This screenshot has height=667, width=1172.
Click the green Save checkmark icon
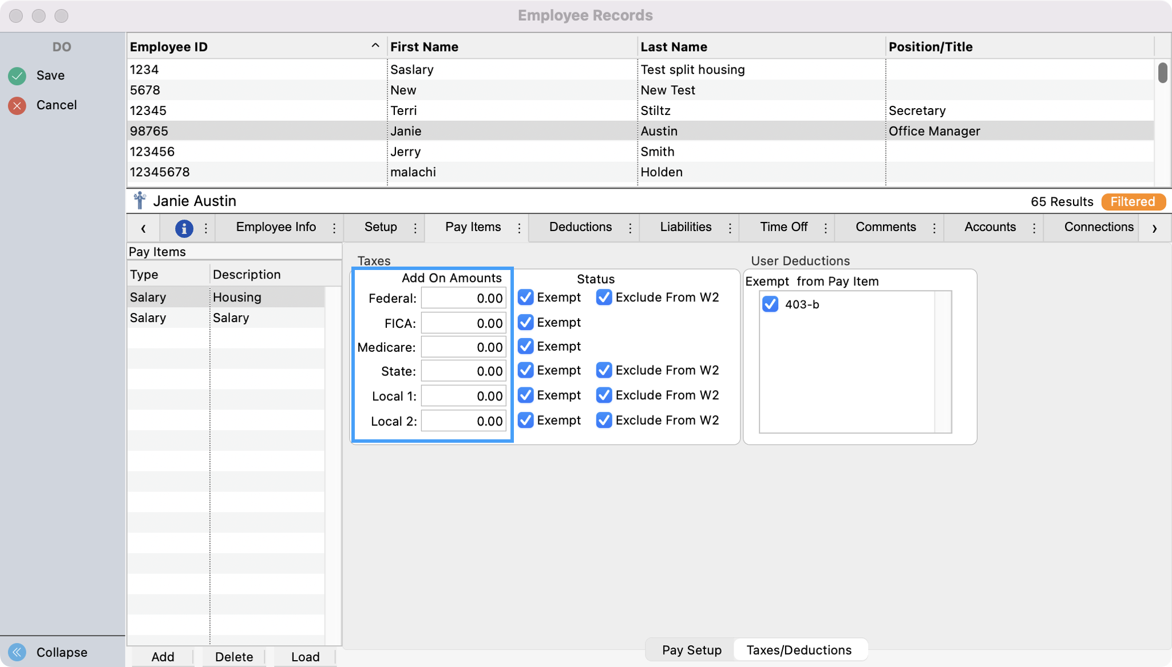click(x=17, y=76)
